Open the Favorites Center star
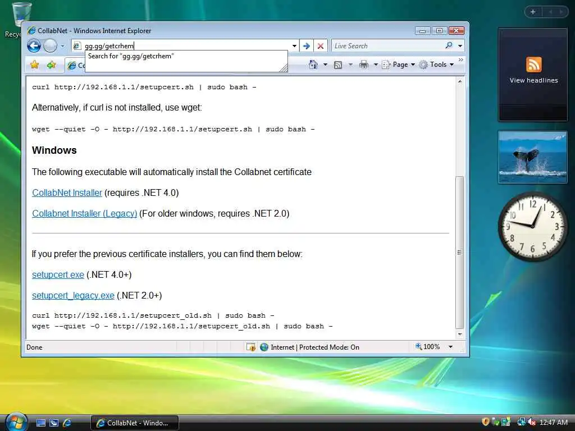The height and width of the screenshot is (431, 575). [x=34, y=65]
